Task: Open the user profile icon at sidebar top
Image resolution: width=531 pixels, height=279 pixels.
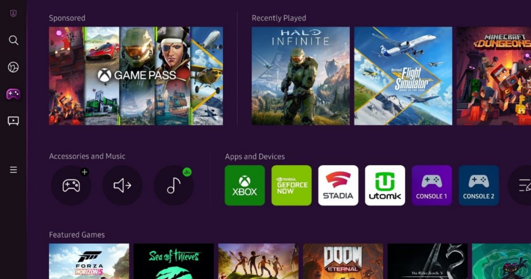Action: (x=13, y=13)
